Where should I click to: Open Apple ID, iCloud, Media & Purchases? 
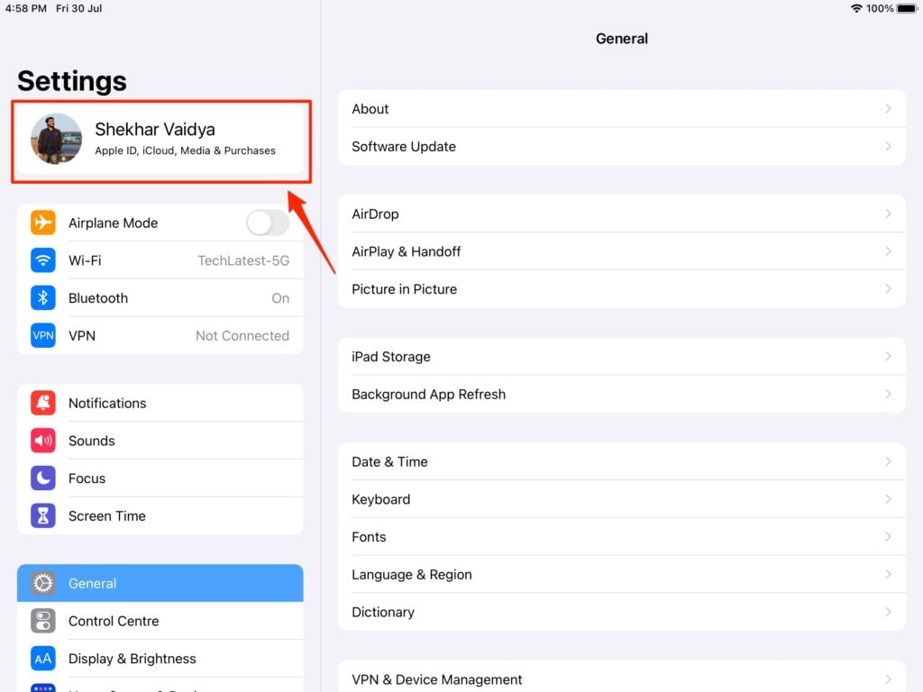[x=160, y=140]
